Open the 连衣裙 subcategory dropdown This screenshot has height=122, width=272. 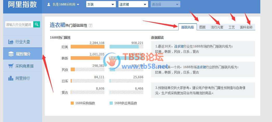pos(133,4)
